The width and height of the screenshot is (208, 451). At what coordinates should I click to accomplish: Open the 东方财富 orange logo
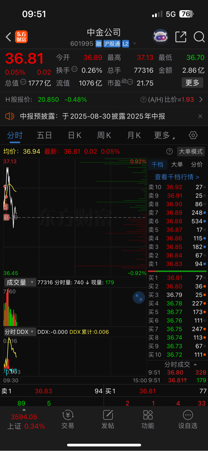[21, 37]
